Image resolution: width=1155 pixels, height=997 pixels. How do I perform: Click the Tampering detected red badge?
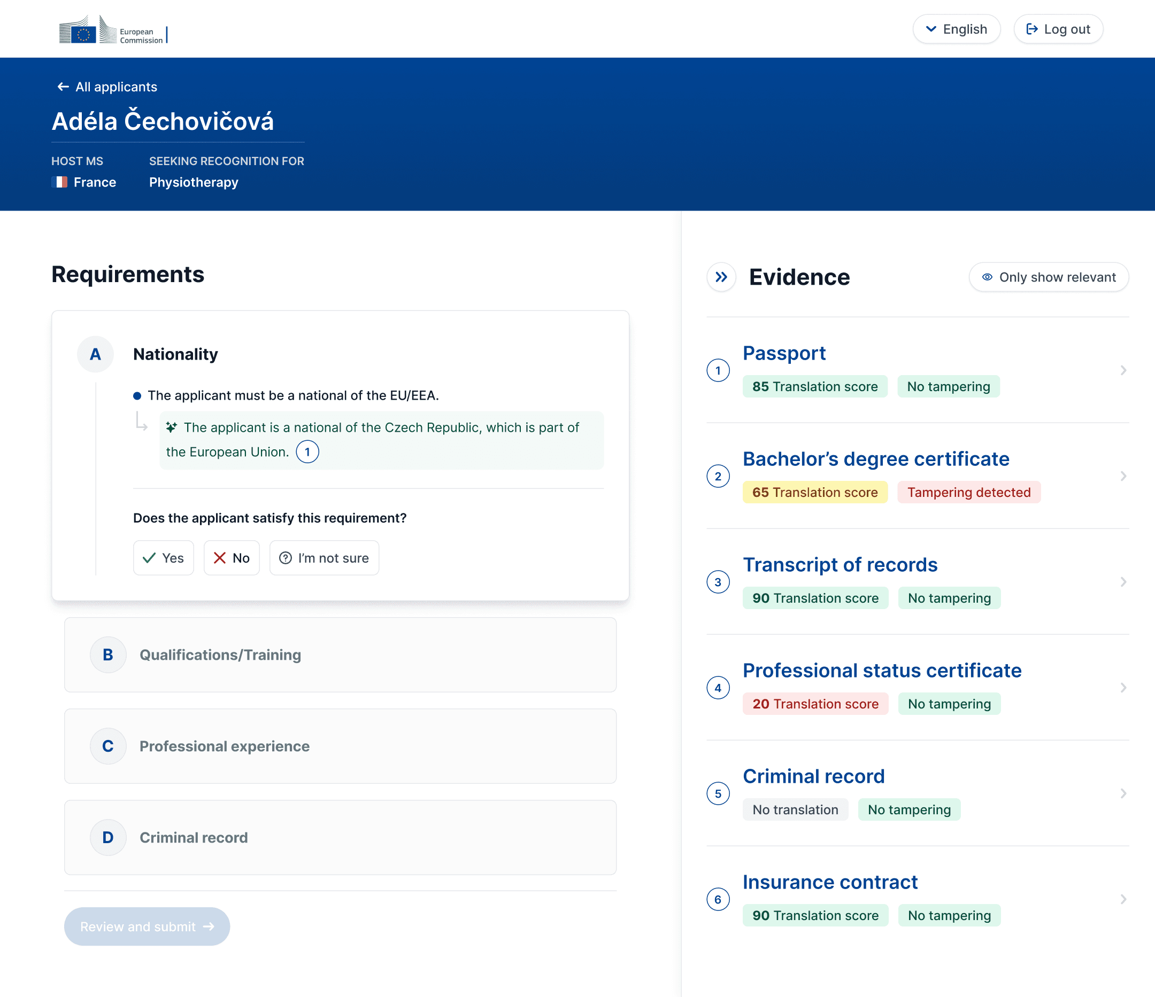coord(968,493)
